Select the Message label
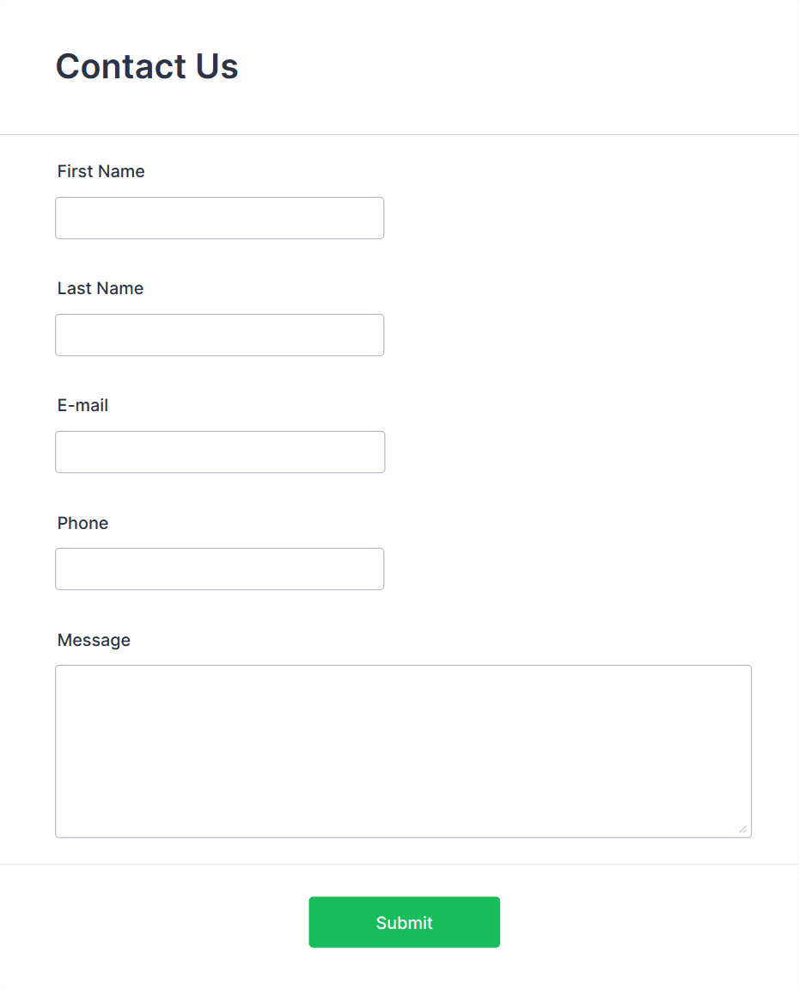The height and width of the screenshot is (990, 799). (x=94, y=640)
